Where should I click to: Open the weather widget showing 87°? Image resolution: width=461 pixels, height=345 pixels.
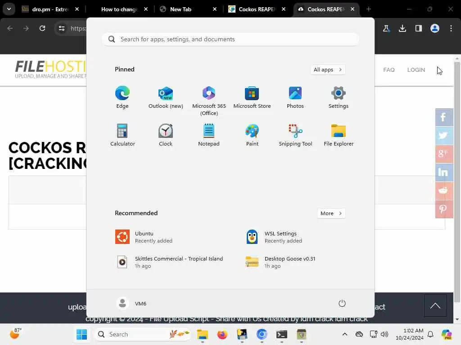pyautogui.click(x=15, y=334)
